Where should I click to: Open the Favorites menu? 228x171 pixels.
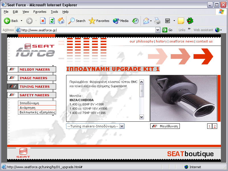40,12
